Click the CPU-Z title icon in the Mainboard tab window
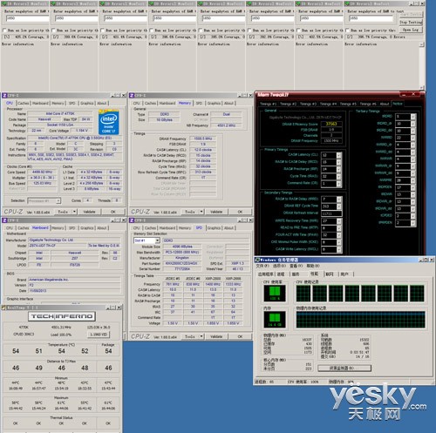Screen dimensions: 436x433 [x=4, y=220]
